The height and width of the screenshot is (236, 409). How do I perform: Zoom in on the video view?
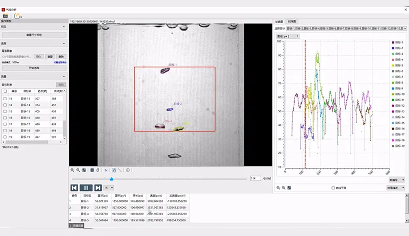72,170
